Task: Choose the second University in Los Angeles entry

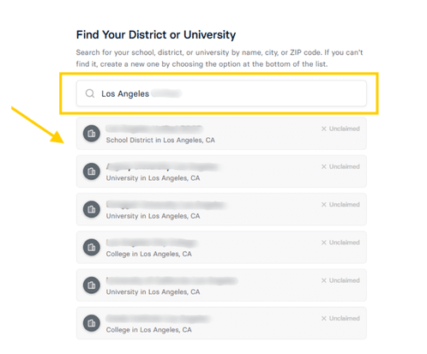Action: click(221, 209)
